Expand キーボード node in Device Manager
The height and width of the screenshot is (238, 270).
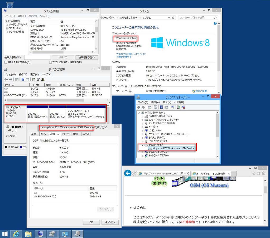point(143,127)
